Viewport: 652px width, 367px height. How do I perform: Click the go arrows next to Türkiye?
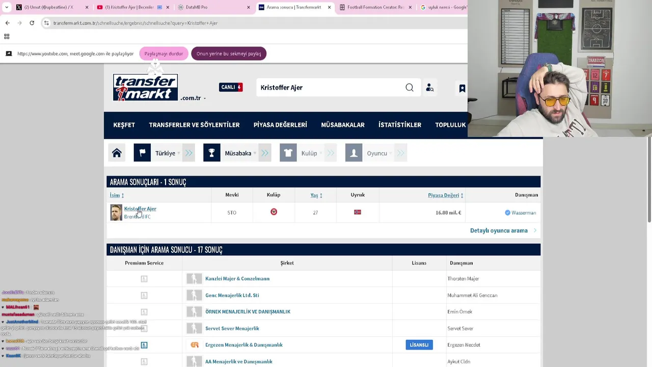[189, 153]
